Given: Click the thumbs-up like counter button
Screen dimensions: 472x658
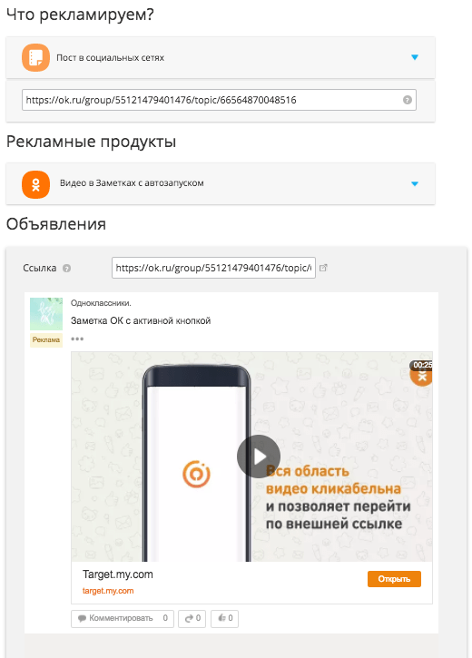Looking at the screenshot, I should pyautogui.click(x=224, y=619).
